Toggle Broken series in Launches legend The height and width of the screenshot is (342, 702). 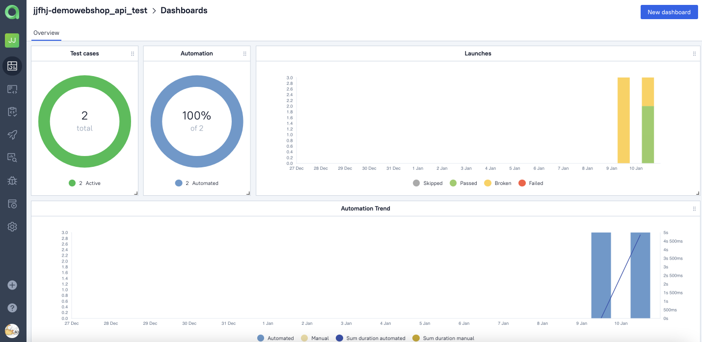coord(498,183)
